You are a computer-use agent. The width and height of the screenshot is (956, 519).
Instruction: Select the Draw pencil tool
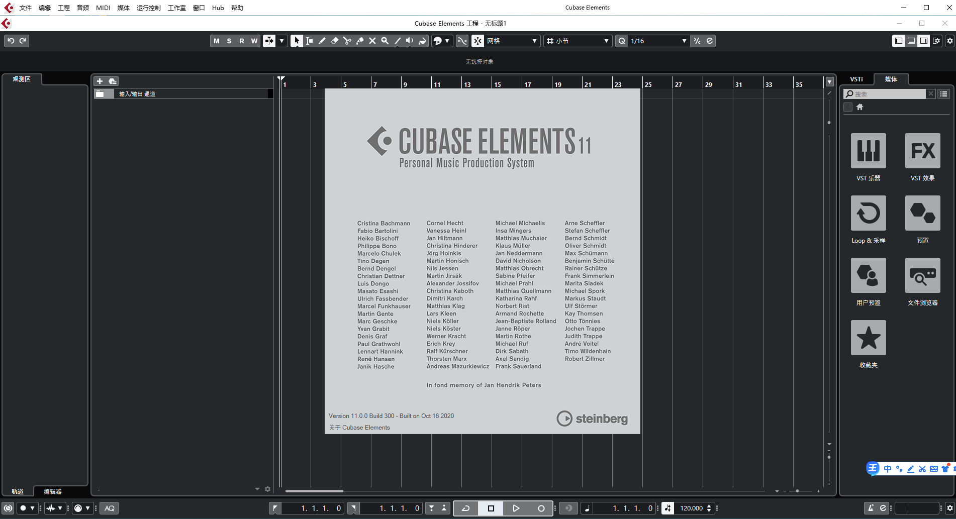pyautogui.click(x=322, y=41)
